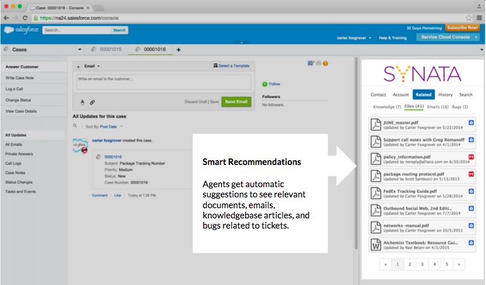The width and height of the screenshot is (486, 285).
Task: Switch to case tab 00001015
Action: click(106, 50)
